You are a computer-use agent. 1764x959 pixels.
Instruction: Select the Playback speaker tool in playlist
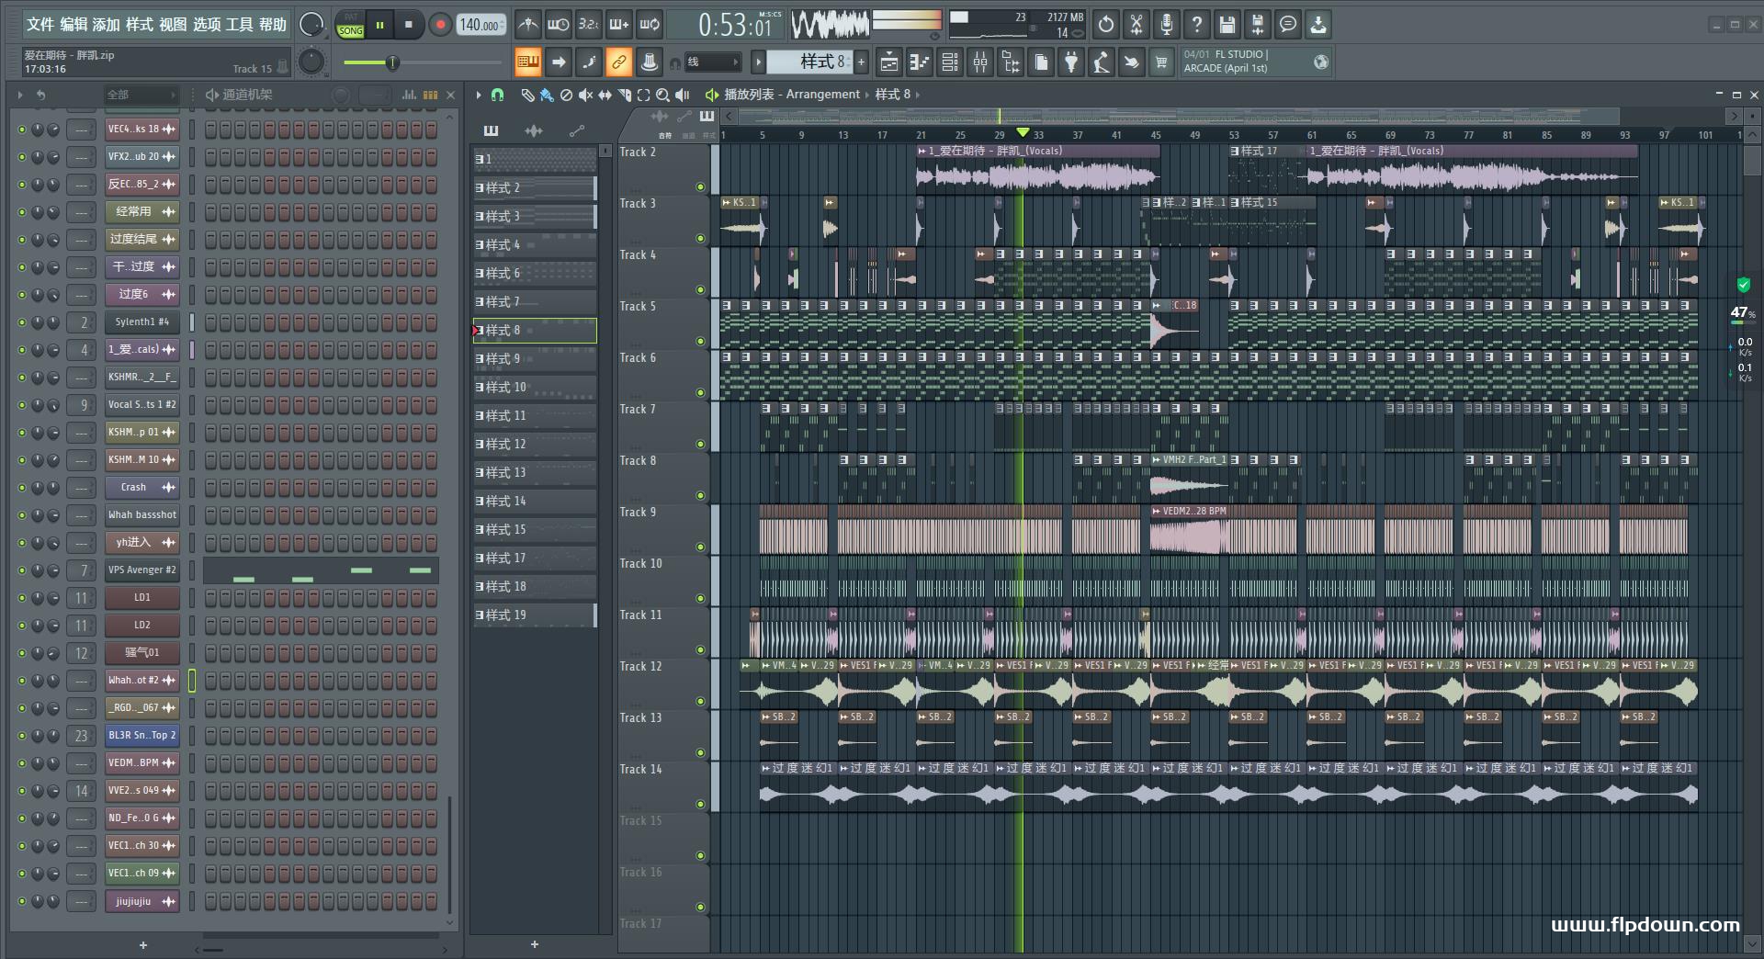[682, 95]
